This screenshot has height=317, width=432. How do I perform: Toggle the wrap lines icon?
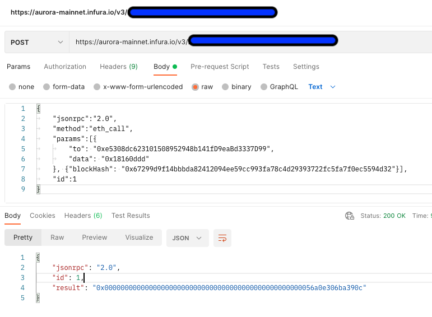tap(222, 238)
